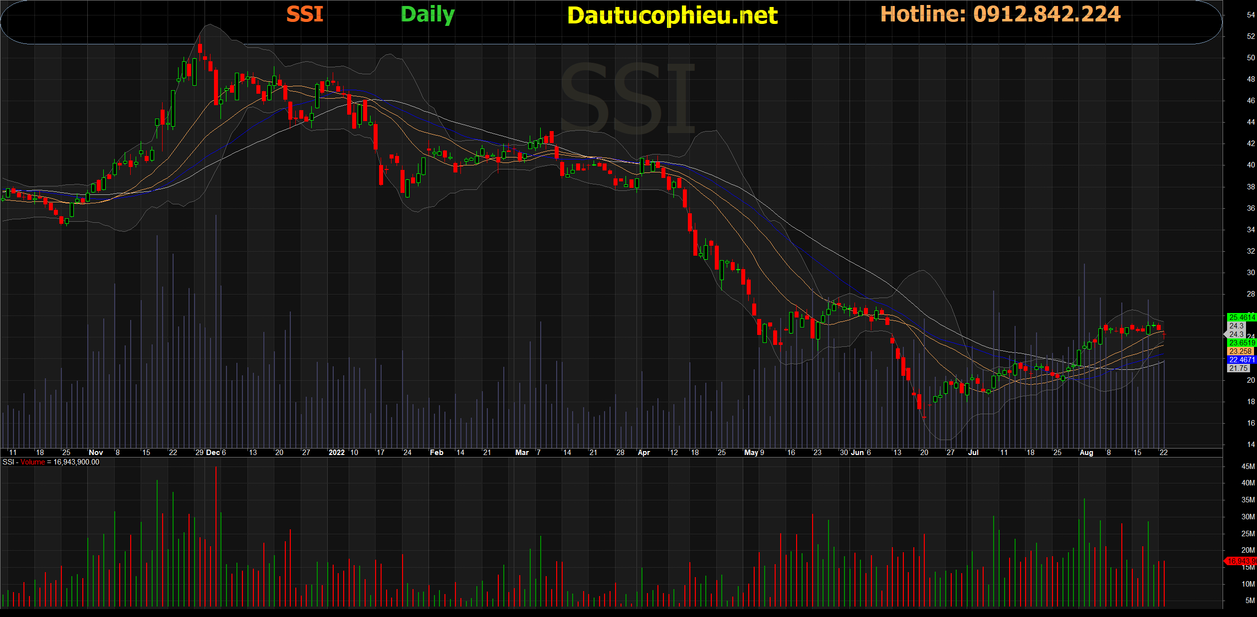Open the Dautucophieu.net link in header
1257x617 pixels.
672,15
